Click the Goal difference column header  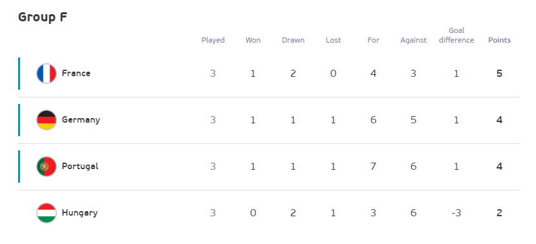point(456,36)
